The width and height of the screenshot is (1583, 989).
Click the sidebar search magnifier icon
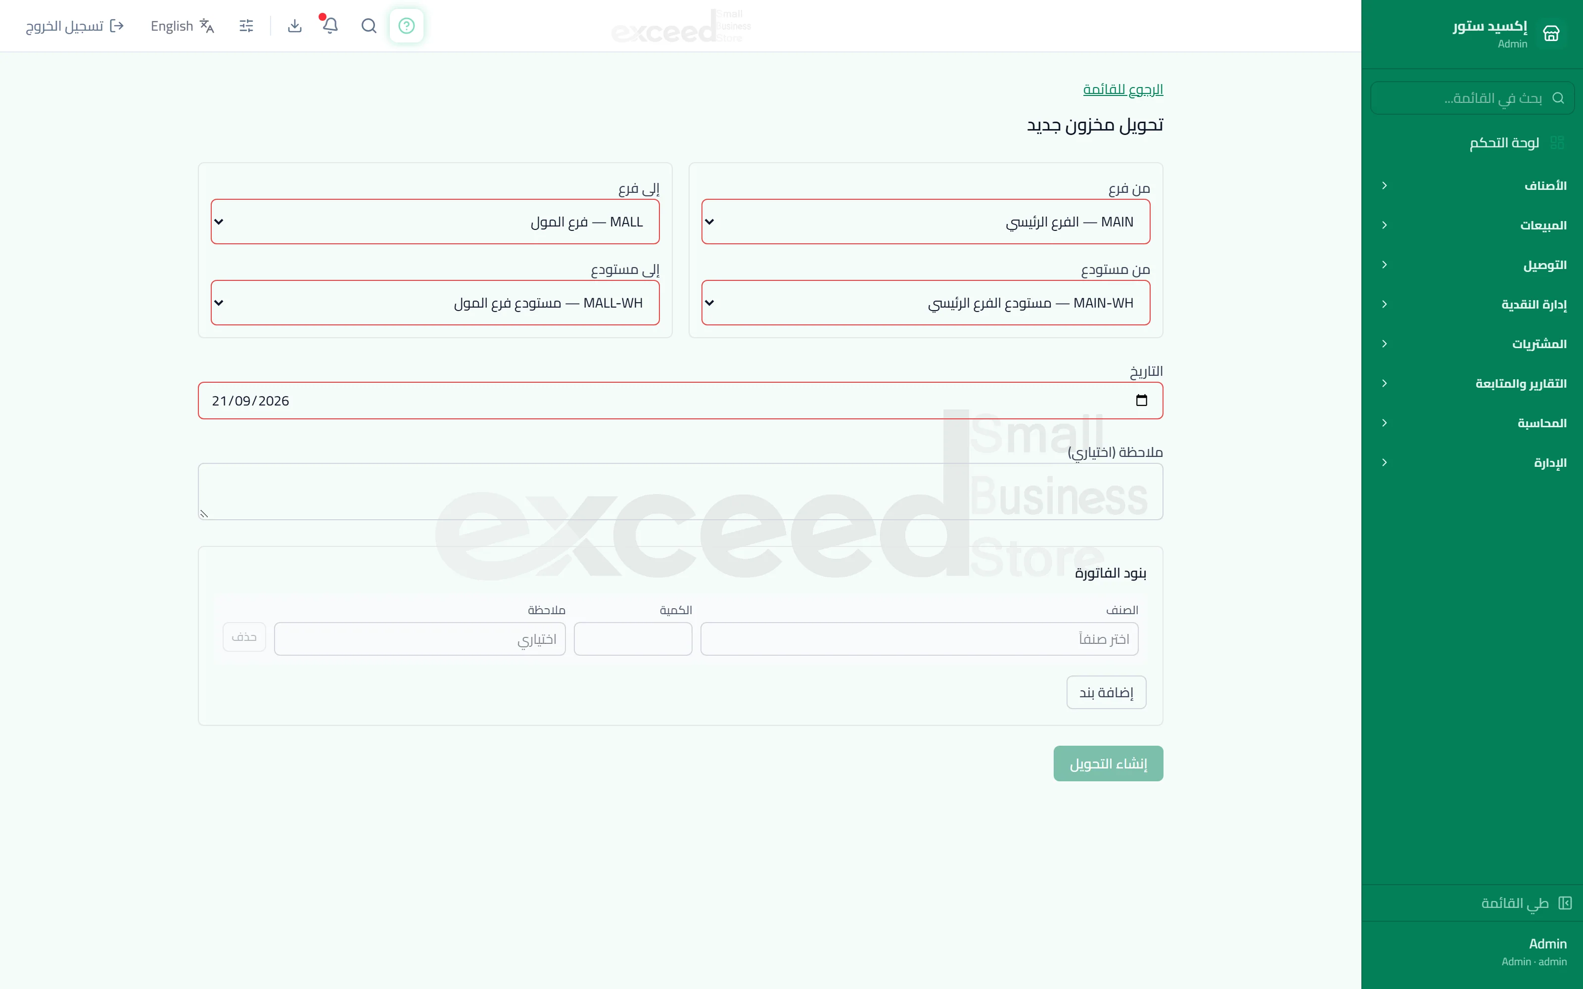click(x=1558, y=98)
